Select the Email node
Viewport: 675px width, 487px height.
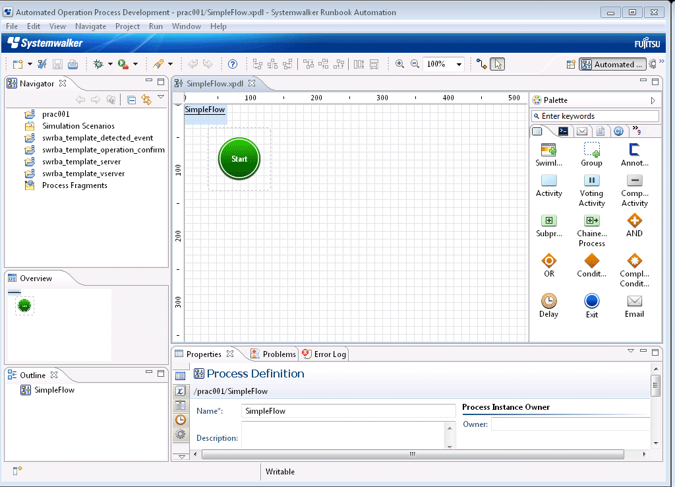[x=634, y=306]
